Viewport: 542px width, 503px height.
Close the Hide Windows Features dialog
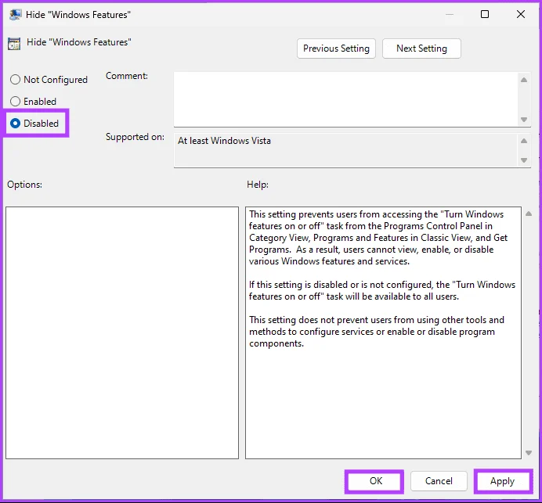coord(521,14)
